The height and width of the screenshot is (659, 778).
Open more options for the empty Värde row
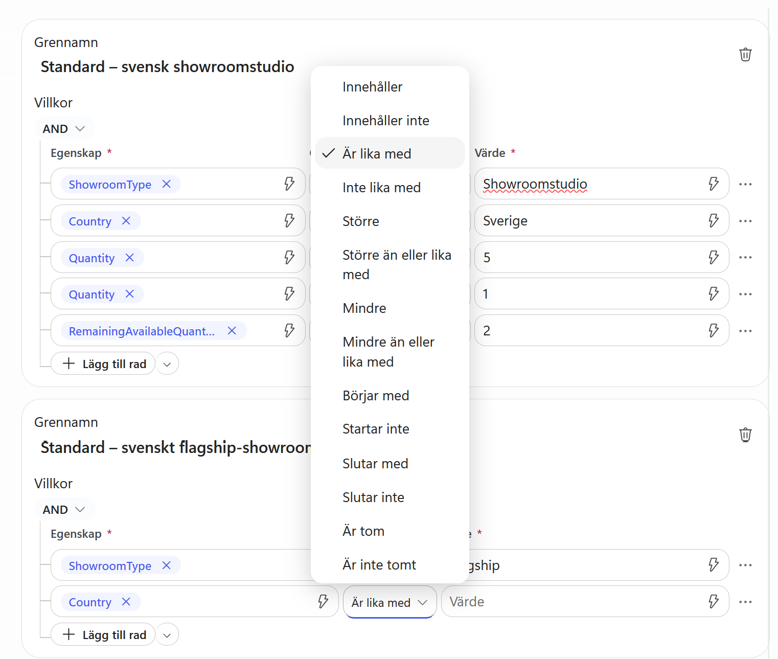point(745,602)
